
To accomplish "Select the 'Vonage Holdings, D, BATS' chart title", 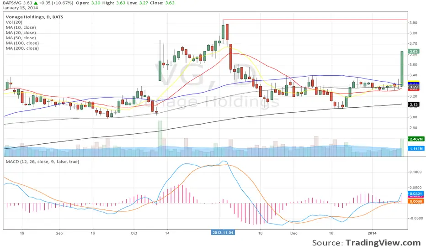I will pyautogui.click(x=34, y=17).
